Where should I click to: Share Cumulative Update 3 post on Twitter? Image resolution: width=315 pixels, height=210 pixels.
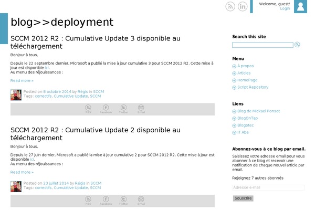click(123, 109)
